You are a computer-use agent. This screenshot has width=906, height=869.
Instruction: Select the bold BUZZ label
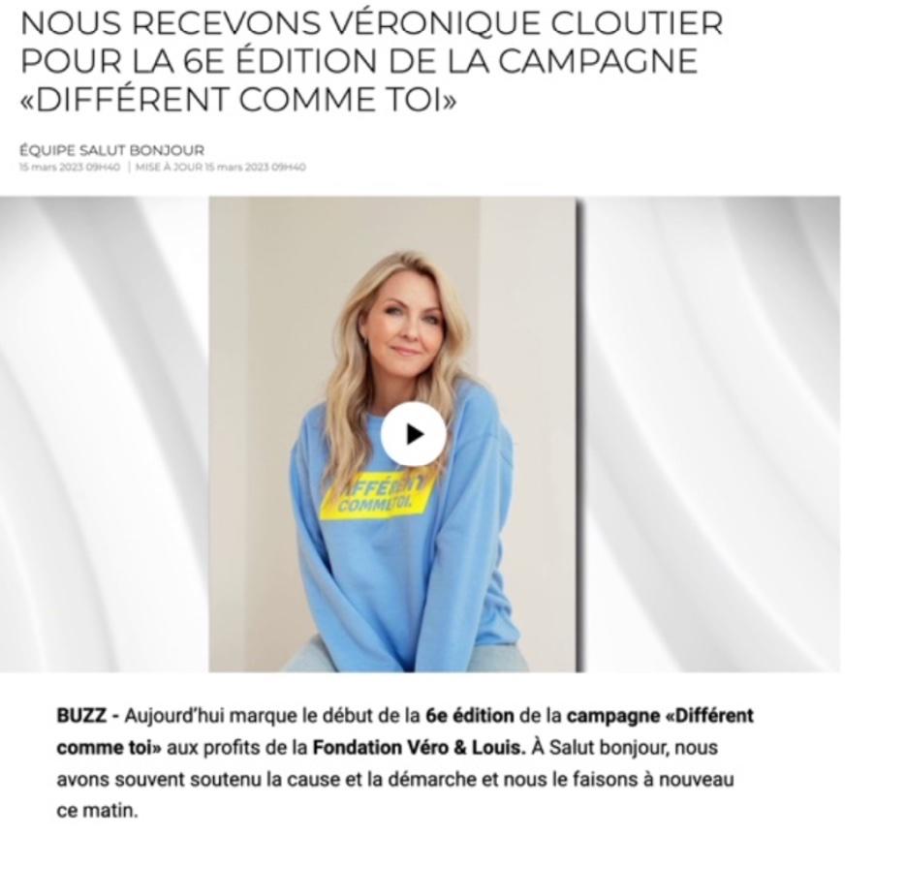(x=81, y=716)
